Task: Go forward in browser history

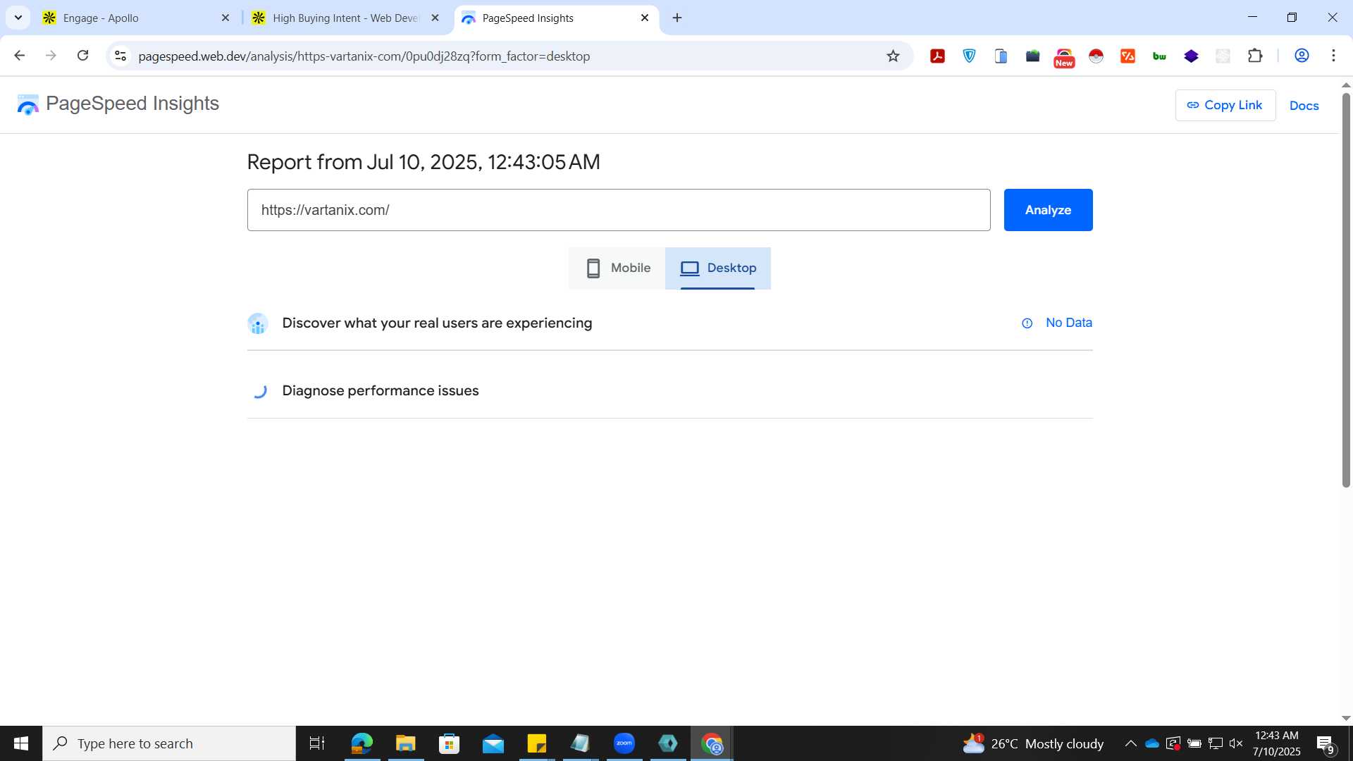Action: (x=51, y=56)
